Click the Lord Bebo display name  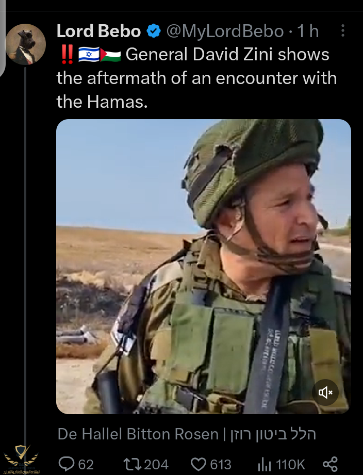98,31
